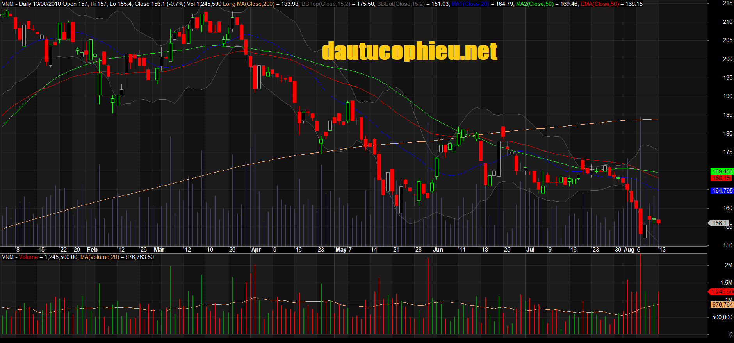Click the 13 date label after Aug
Screen dimensions: 734x343
[x=663, y=250]
